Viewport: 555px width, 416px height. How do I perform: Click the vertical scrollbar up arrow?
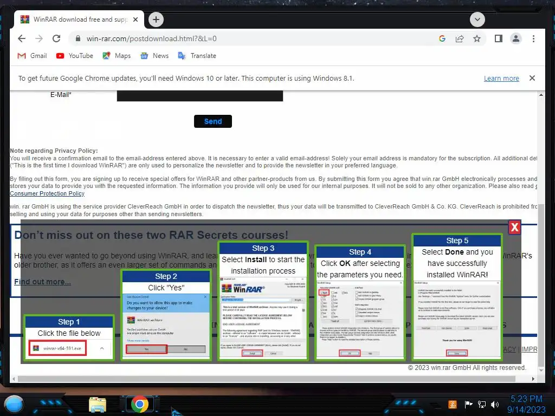[541, 95]
